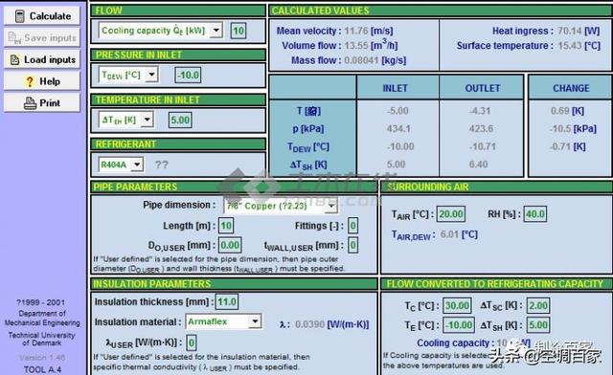Open the Cooling capacity flow dropdown
613x375 pixels.
tap(216, 30)
